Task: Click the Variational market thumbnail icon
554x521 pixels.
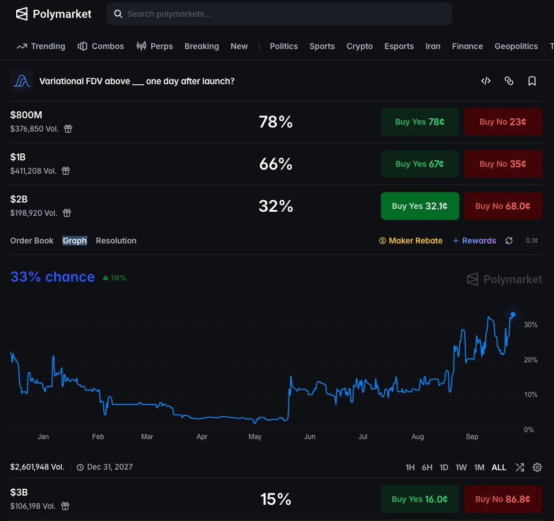Action: [x=22, y=81]
